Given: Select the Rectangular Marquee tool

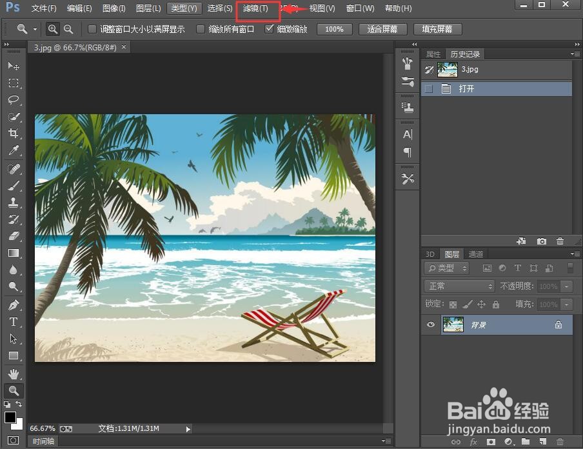Looking at the screenshot, I should tap(14, 83).
